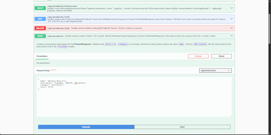Click the POST badge for /api/products
Viewport: 271px width, 135px height.
point(40,36)
